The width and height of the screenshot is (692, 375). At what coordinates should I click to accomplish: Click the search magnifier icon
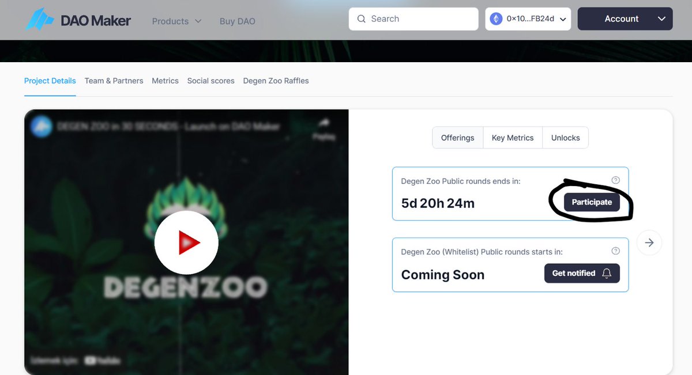[362, 19]
